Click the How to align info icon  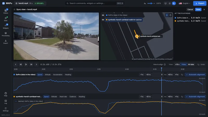[165, 64]
